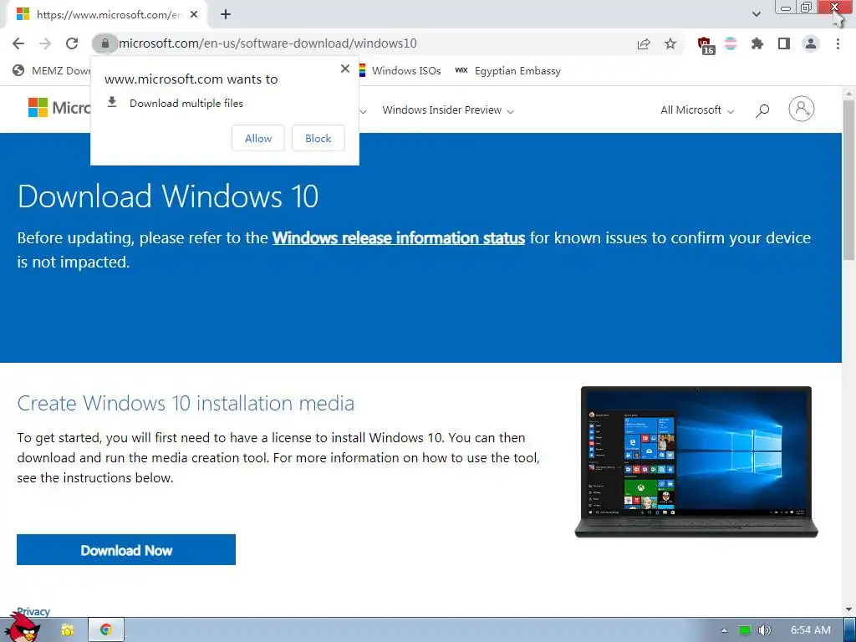Click the Windows 10 laptop image
This screenshot has width=856, height=642.
(x=696, y=461)
